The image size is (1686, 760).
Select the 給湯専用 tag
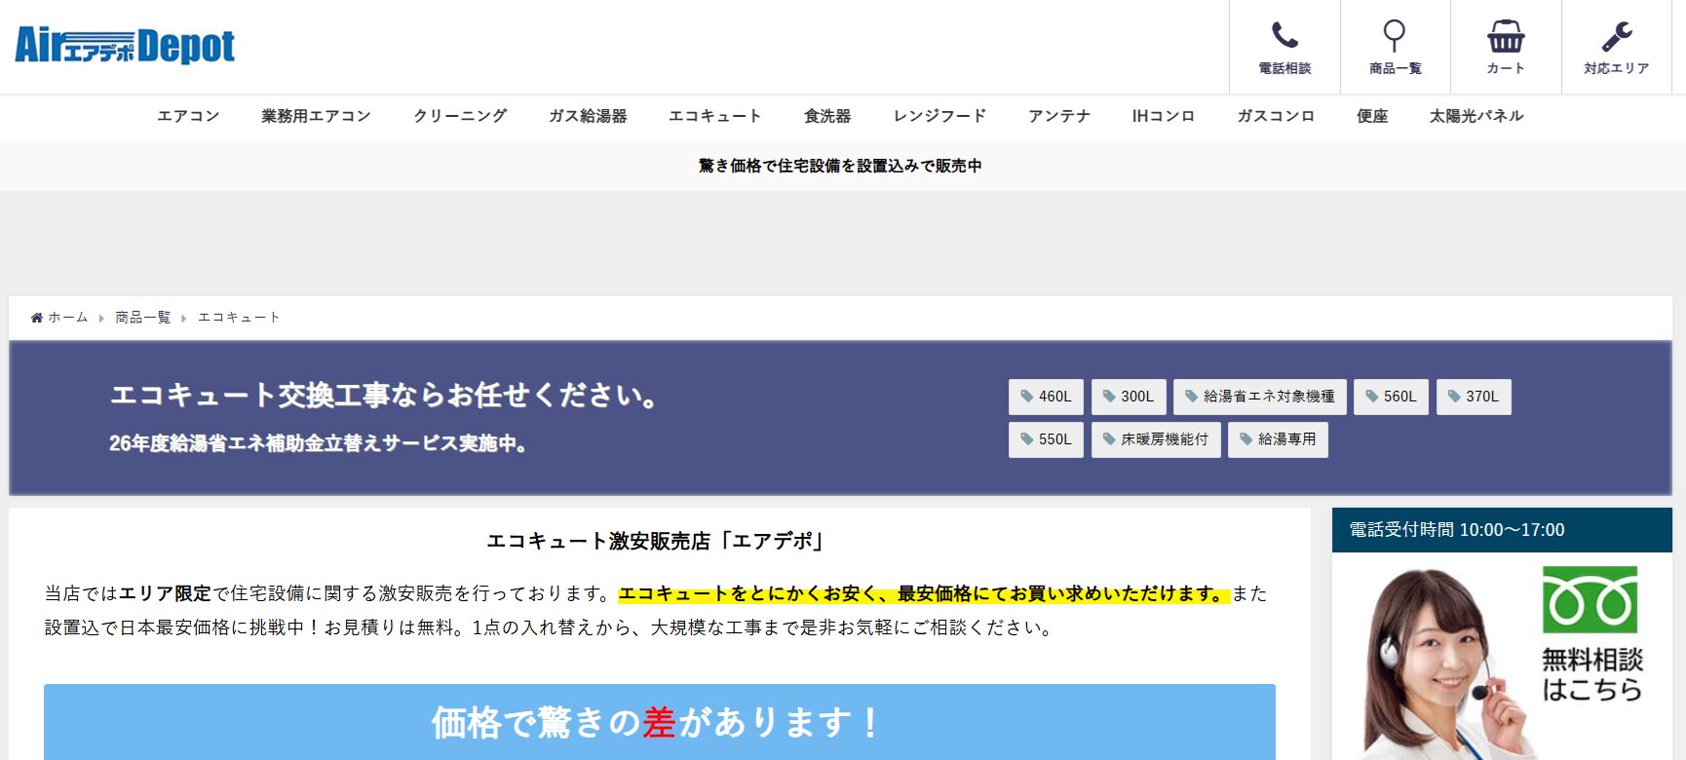[1277, 439]
